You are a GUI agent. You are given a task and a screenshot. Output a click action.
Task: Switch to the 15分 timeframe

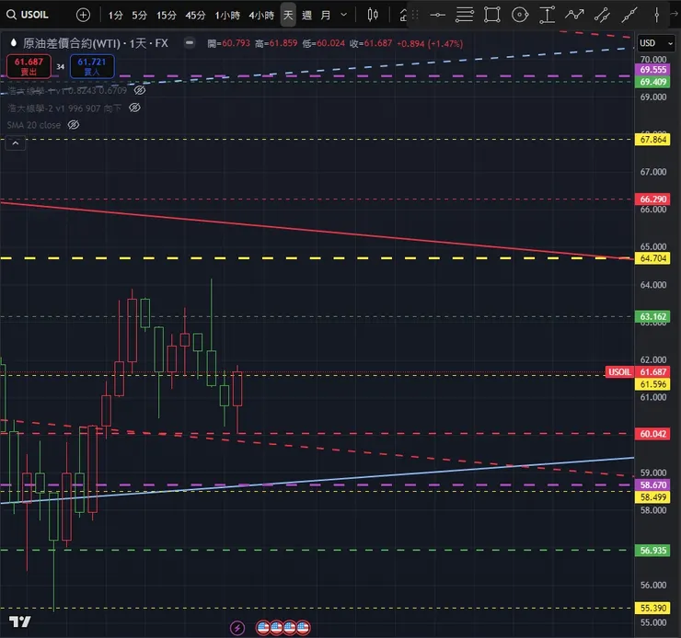167,16
